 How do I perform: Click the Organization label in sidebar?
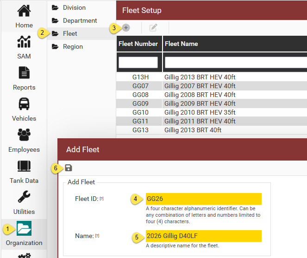pyautogui.click(x=24, y=243)
